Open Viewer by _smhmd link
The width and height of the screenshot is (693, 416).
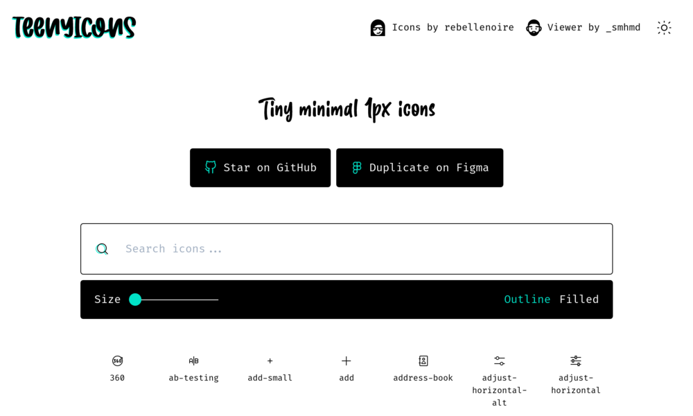pos(593,28)
